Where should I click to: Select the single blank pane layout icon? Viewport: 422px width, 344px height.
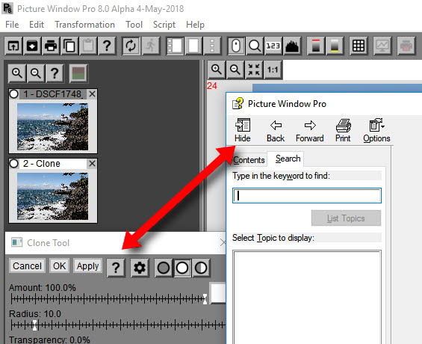click(193, 46)
